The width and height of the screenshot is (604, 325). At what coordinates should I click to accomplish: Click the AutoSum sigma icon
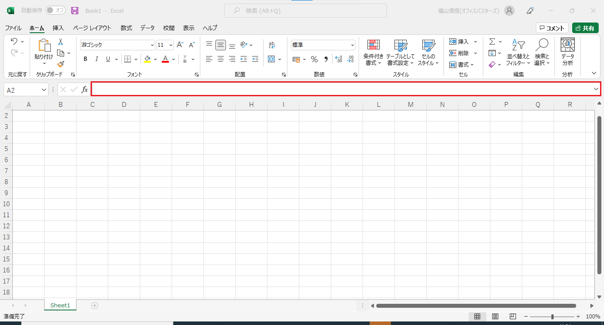(x=492, y=42)
